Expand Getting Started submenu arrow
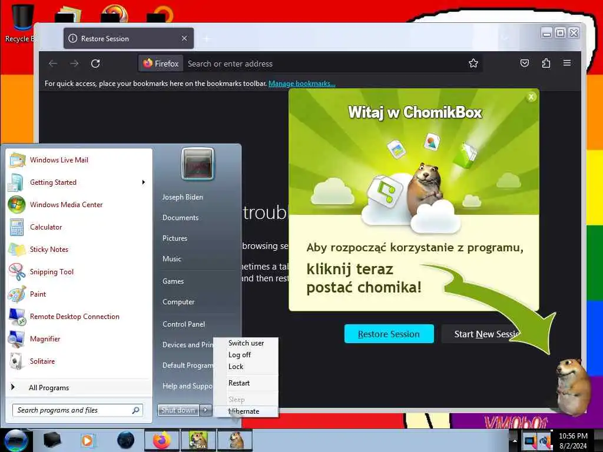 144,182
